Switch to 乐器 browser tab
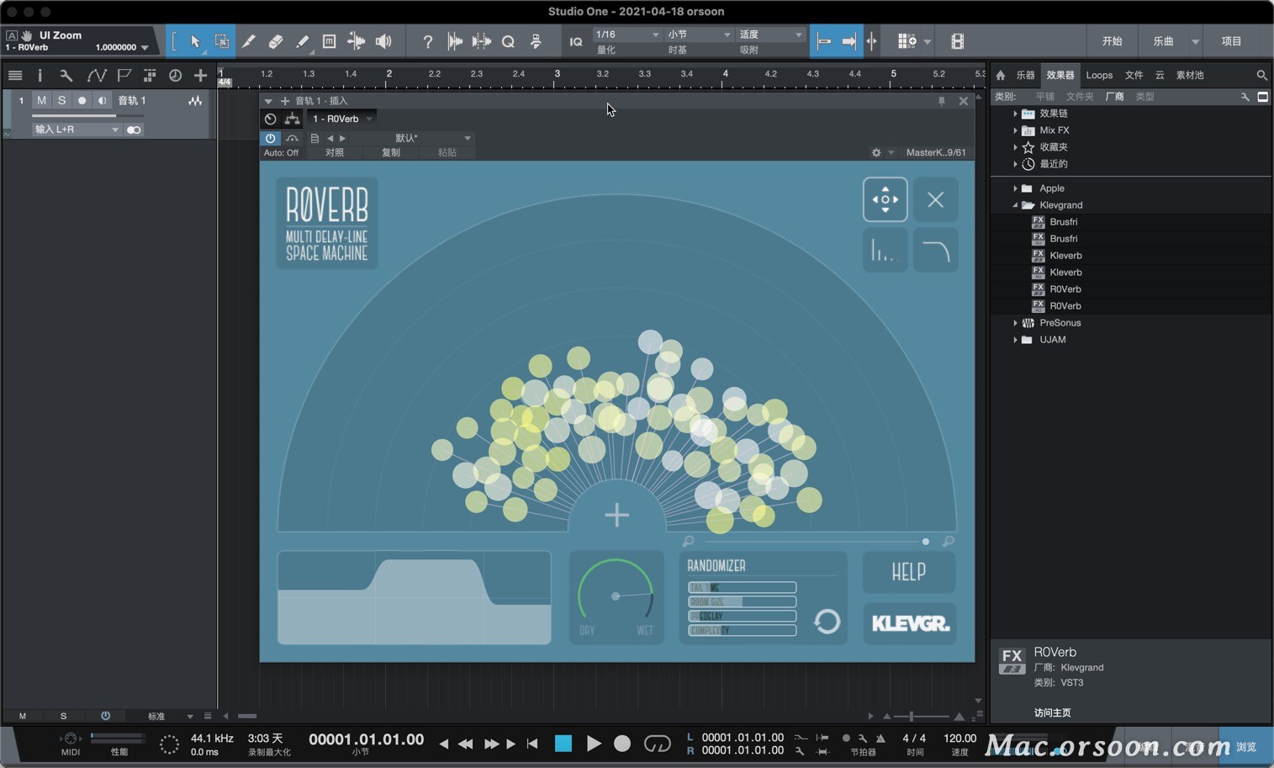1274x768 pixels. pyautogui.click(x=1025, y=75)
